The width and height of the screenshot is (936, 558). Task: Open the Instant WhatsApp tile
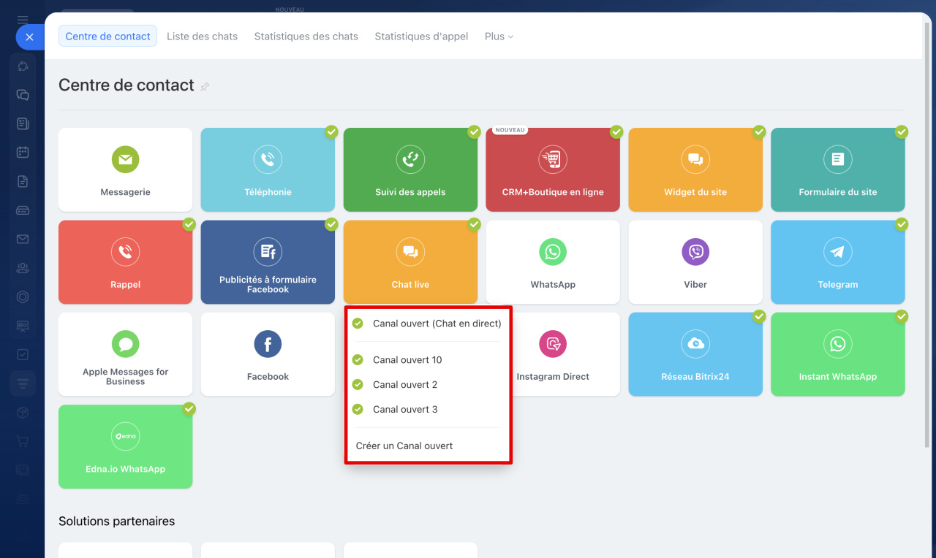point(838,354)
